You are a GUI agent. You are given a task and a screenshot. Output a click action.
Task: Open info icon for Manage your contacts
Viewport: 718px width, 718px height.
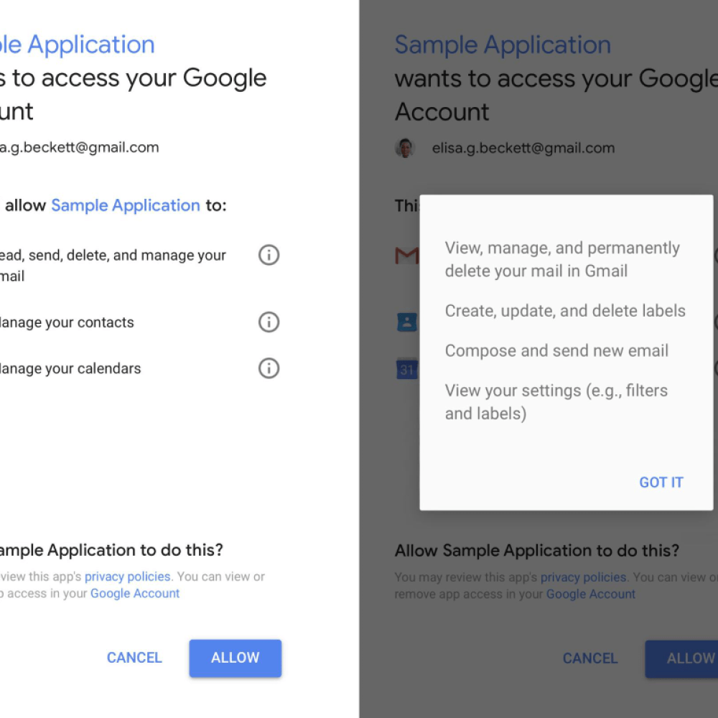[269, 322]
